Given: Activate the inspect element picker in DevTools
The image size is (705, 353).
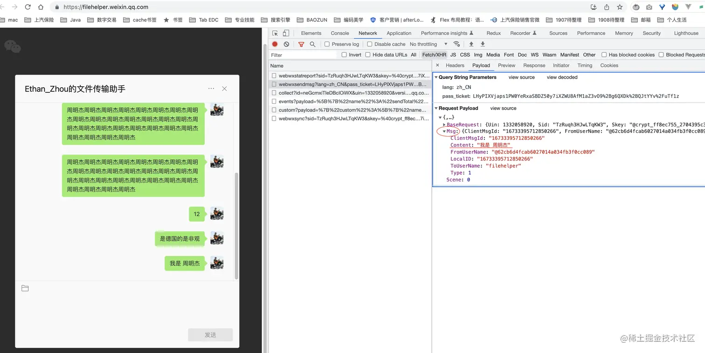Looking at the screenshot, I should click(x=275, y=33).
